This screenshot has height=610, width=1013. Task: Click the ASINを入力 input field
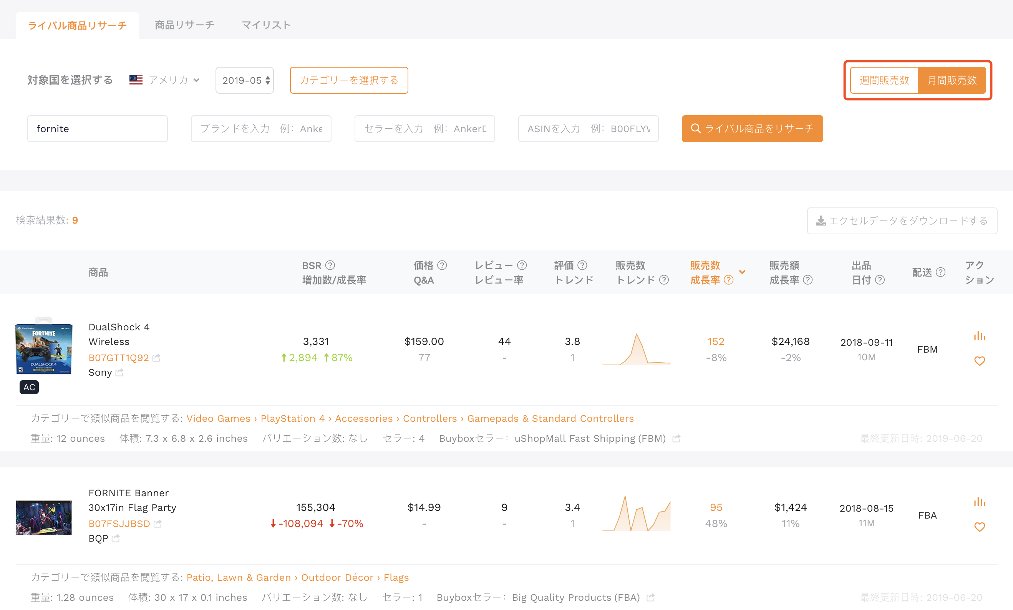[588, 129]
